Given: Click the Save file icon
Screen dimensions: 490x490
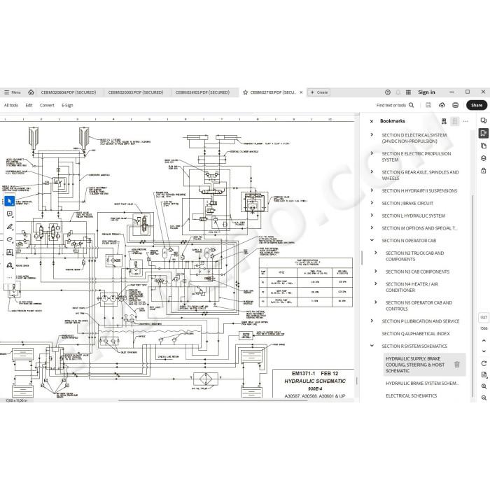Looking at the screenshot, I should pos(428,105).
